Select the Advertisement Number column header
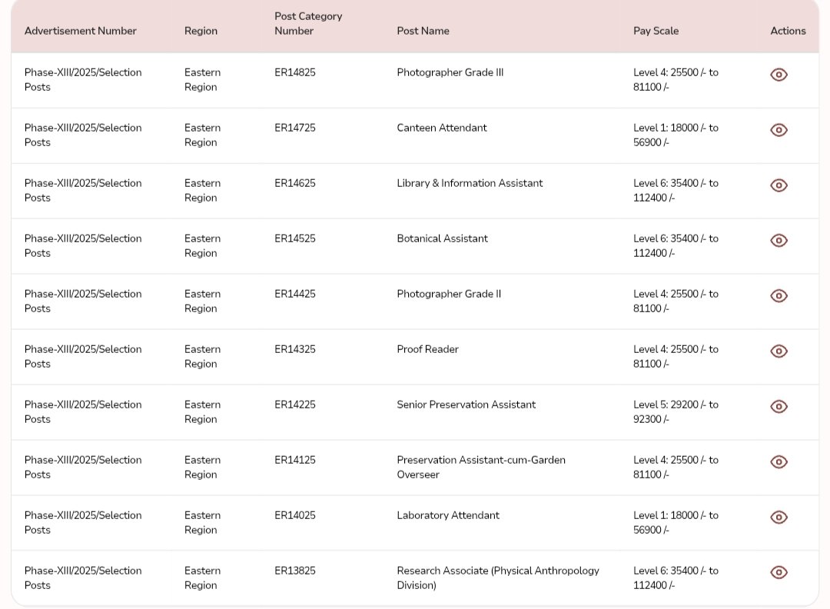Screen dimensions: 830x609 coord(80,31)
